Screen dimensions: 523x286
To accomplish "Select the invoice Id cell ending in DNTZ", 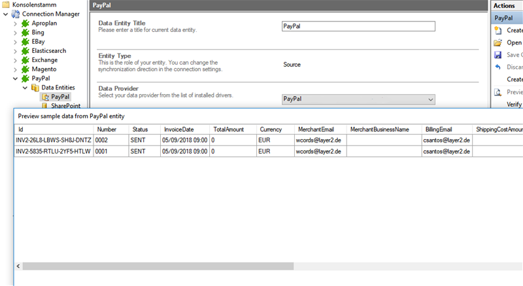I will pyautogui.click(x=54, y=140).
